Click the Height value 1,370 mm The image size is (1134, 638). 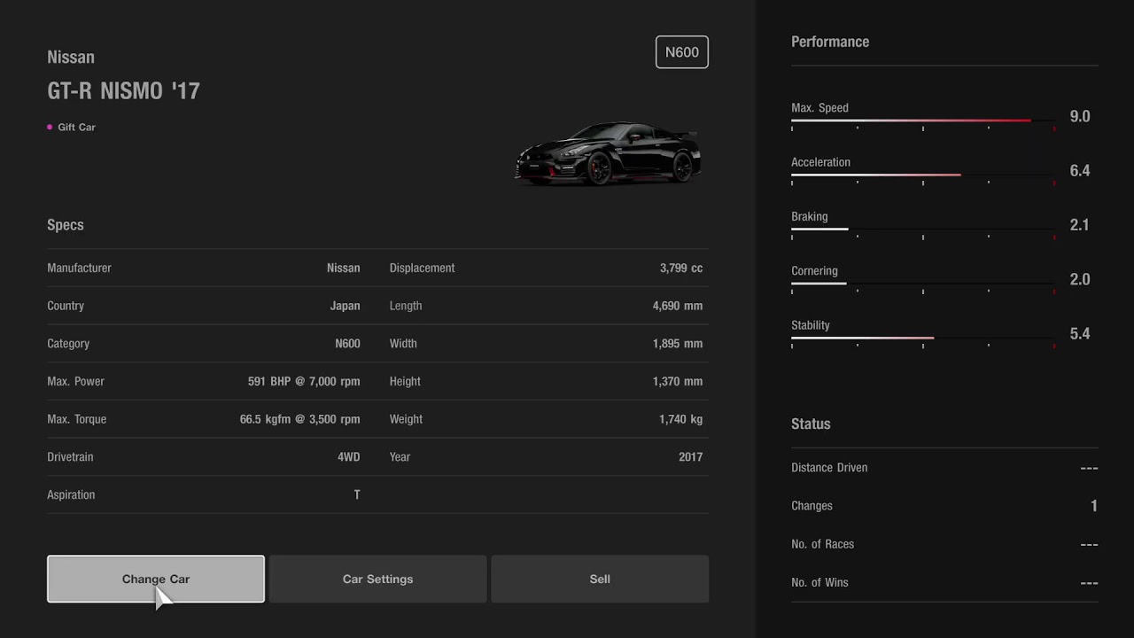click(678, 381)
